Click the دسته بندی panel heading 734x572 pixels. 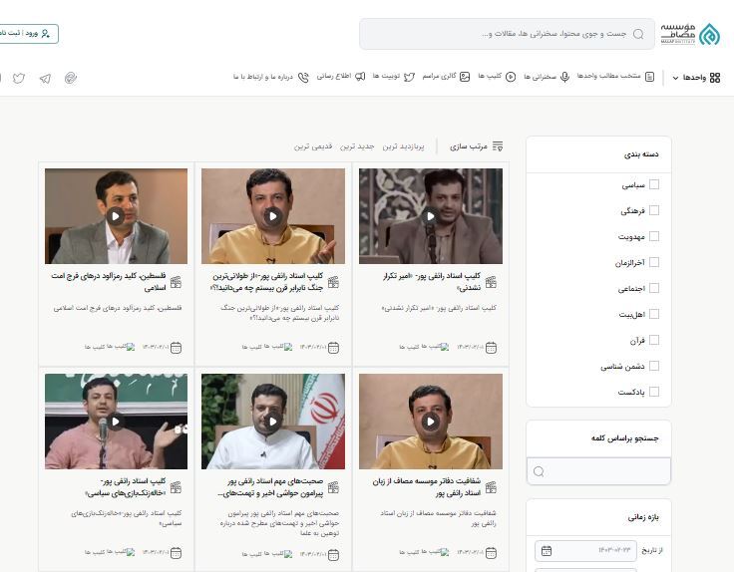tap(641, 154)
